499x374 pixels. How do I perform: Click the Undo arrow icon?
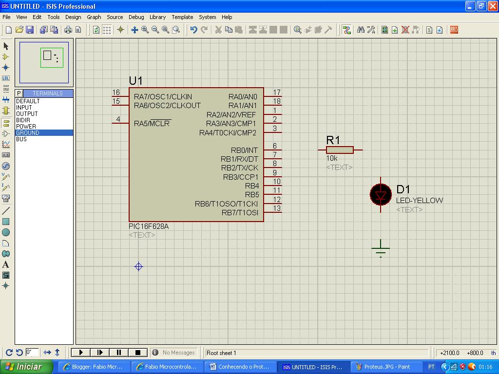(x=193, y=30)
